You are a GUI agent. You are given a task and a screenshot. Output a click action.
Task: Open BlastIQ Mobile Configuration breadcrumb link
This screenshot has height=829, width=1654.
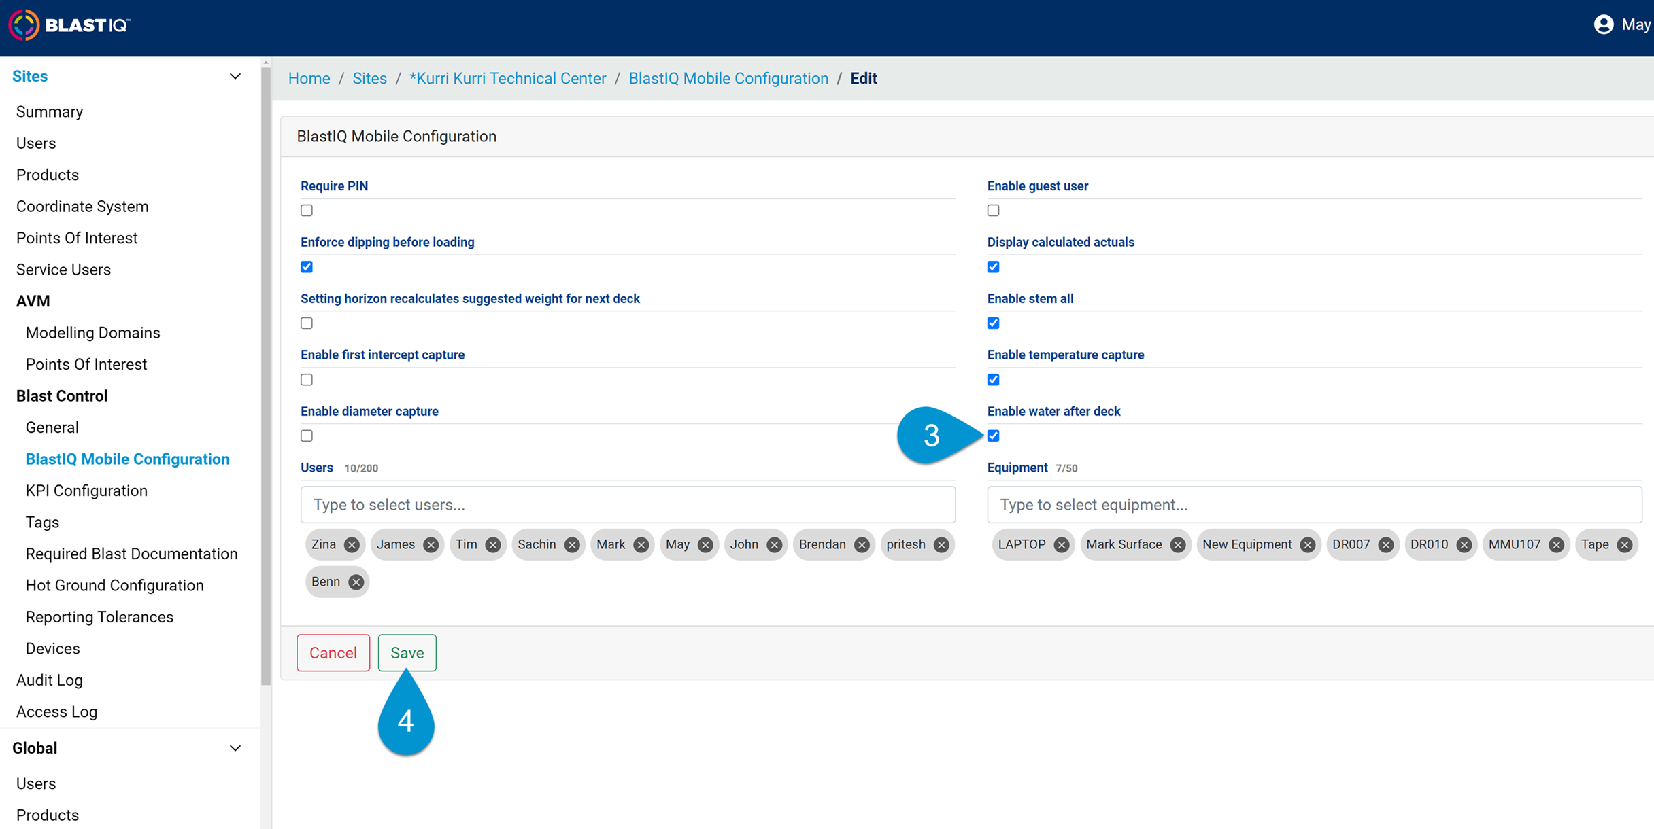click(x=728, y=78)
